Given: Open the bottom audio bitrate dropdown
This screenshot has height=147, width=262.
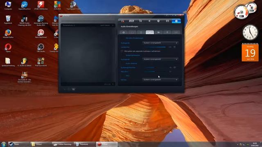Looking at the screenshot, I should point(160,80).
